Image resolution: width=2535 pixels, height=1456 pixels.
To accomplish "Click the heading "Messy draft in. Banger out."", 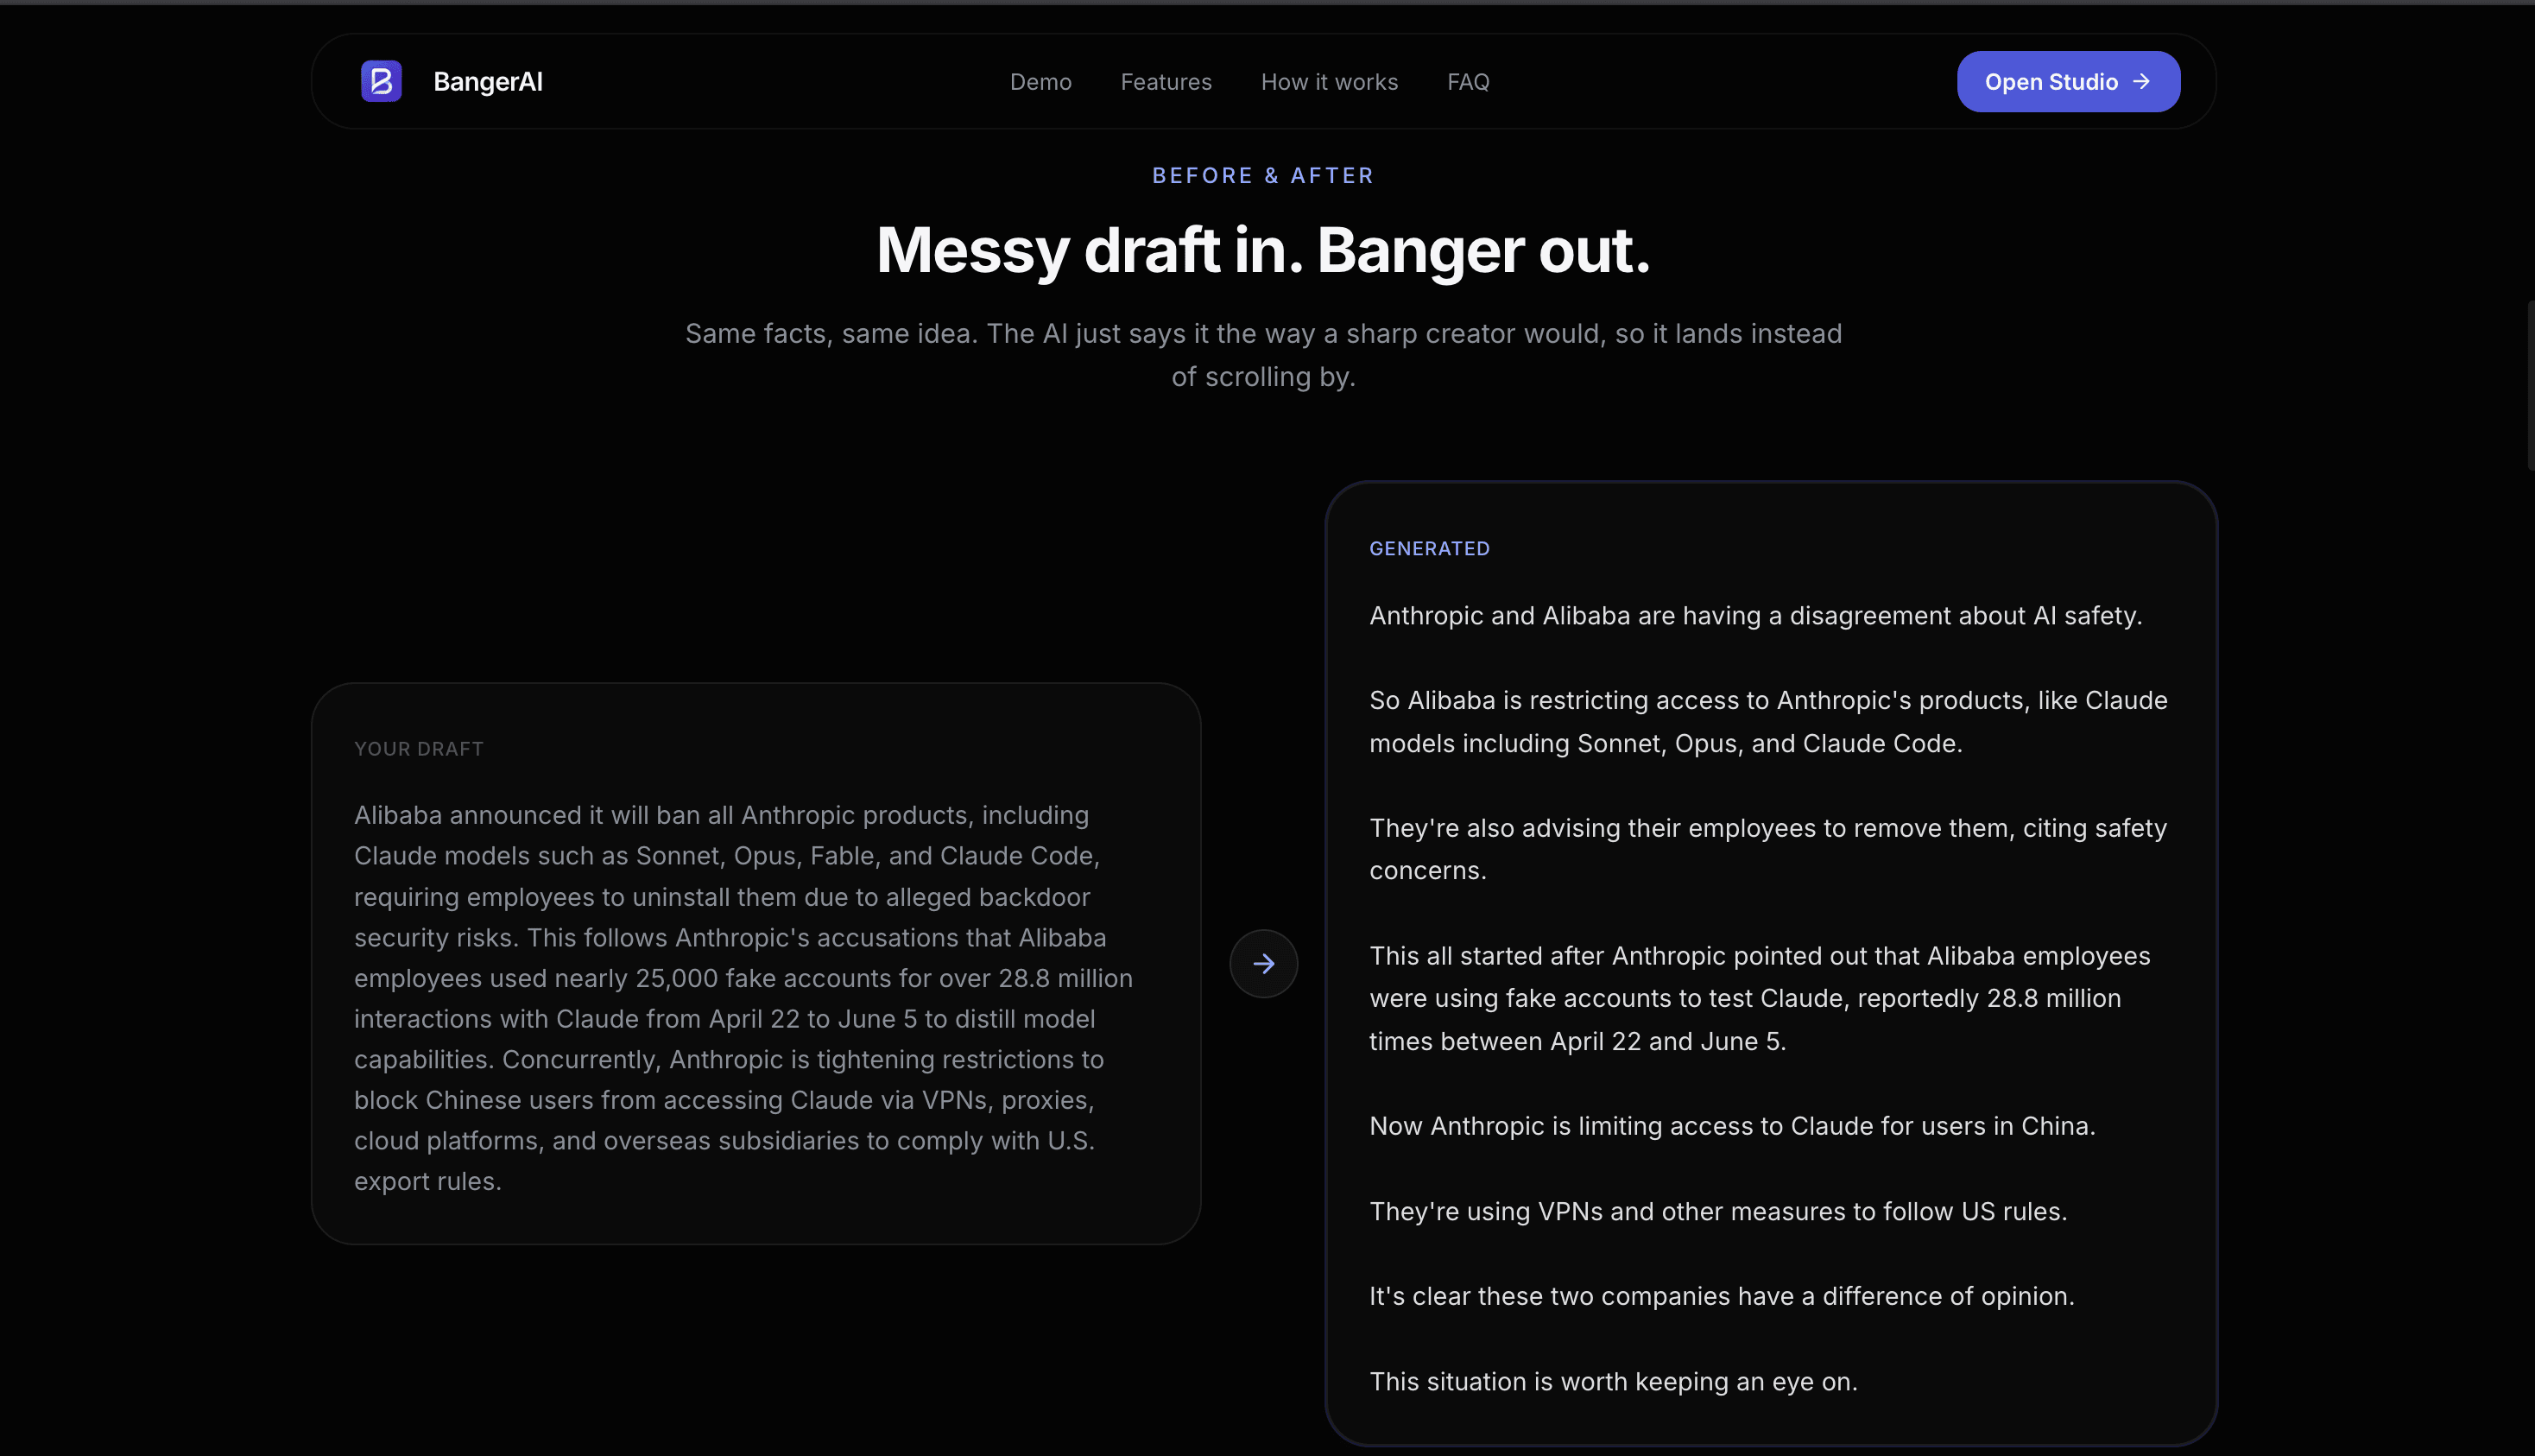I will pos(1263,250).
